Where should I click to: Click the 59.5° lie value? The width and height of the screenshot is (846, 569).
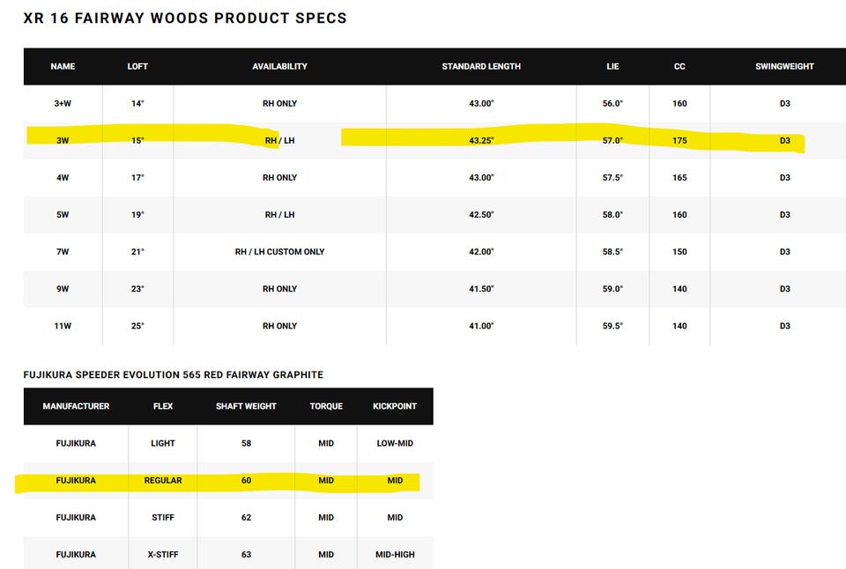point(613,326)
